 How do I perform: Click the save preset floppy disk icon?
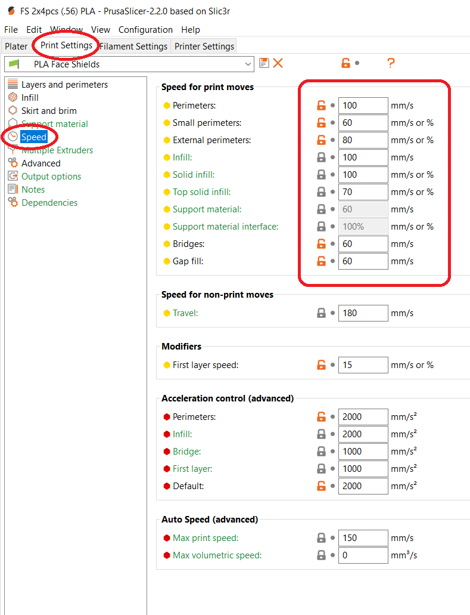tap(264, 63)
